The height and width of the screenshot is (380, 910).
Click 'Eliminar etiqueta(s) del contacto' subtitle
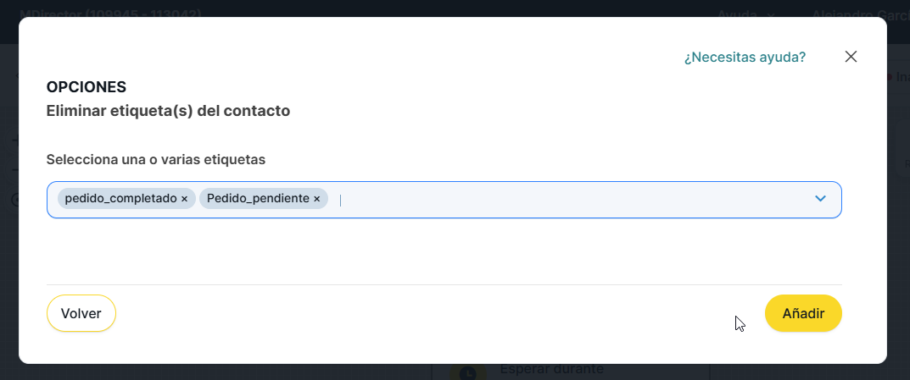point(168,111)
